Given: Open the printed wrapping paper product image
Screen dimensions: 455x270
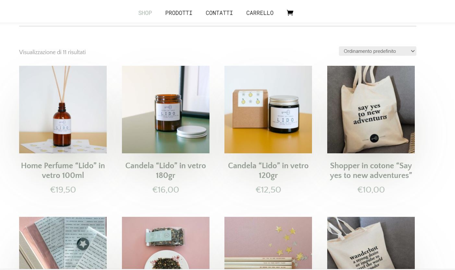Looking at the screenshot, I should (63, 243).
